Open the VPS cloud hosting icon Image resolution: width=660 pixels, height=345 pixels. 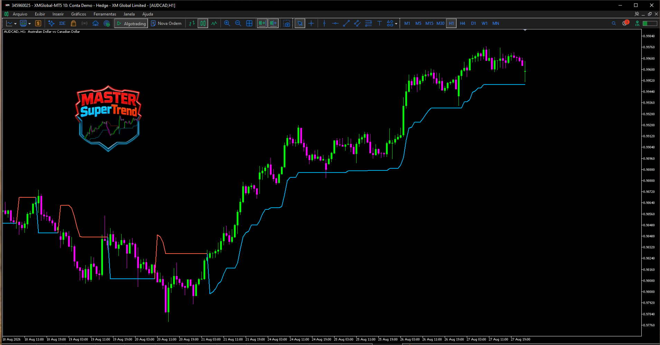96,23
